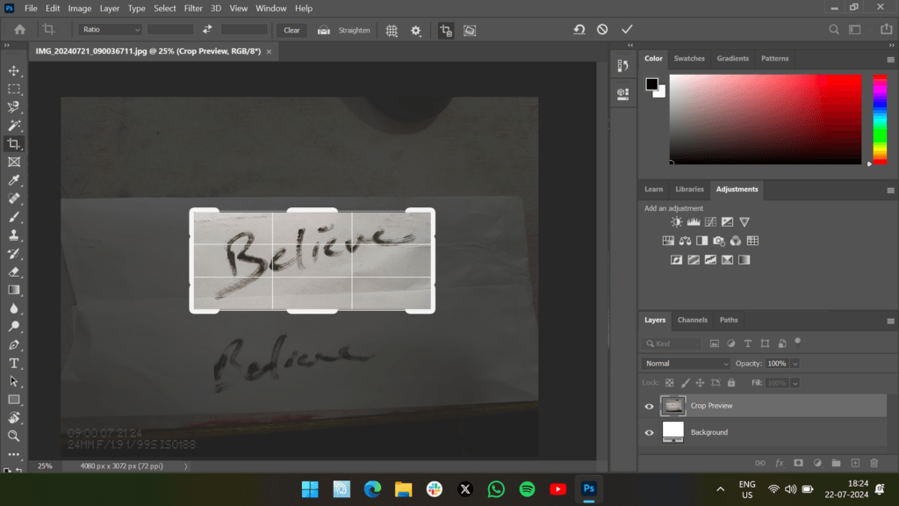899x506 pixels.
Task: Select the Rectangular Marquee tool
Action: pyautogui.click(x=14, y=89)
